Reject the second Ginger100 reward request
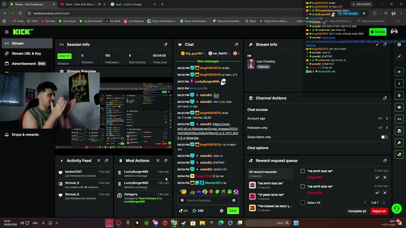 click(x=385, y=193)
